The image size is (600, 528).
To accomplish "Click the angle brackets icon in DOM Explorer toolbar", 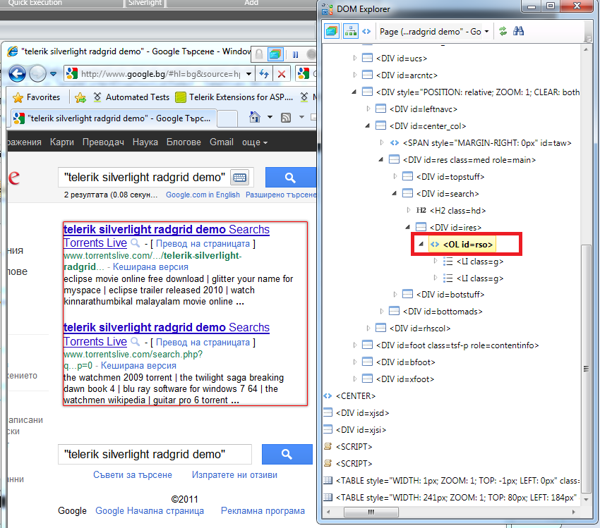I will [x=366, y=31].
